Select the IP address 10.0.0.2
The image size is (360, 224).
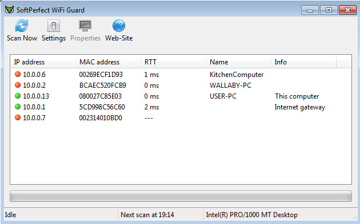point(34,85)
